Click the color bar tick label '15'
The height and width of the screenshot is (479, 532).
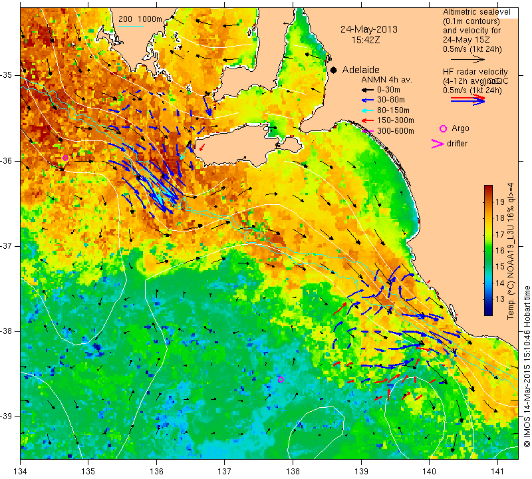[x=500, y=267]
